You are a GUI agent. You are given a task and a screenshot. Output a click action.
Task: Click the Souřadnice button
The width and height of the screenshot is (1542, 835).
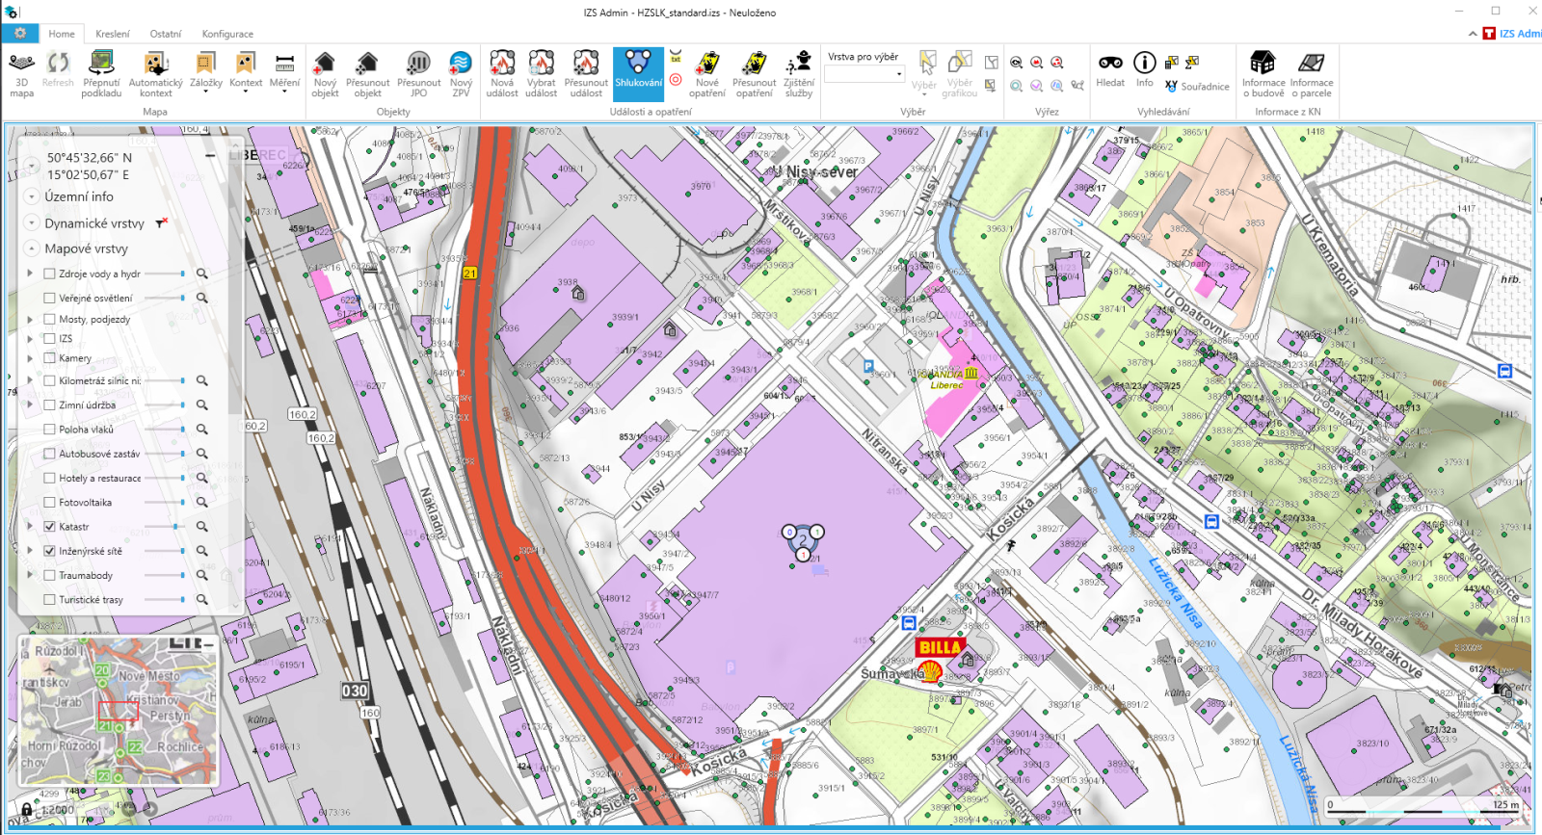[x=1197, y=87]
